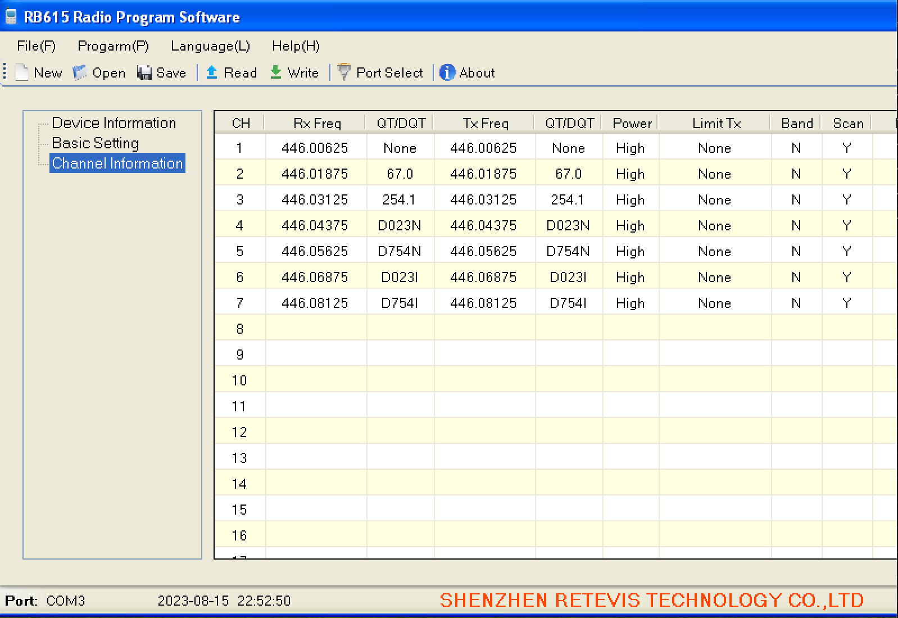Click the Scan column header

pyautogui.click(x=848, y=123)
